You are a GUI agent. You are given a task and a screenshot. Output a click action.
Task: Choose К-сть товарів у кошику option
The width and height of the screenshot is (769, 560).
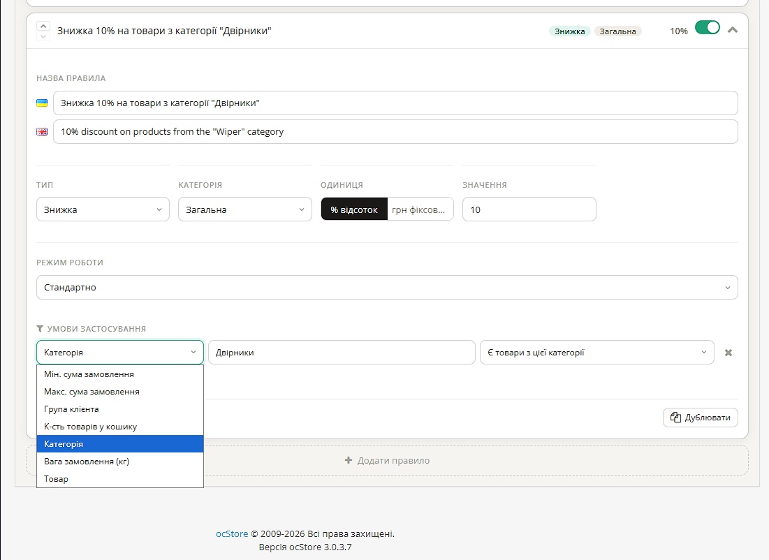point(120,427)
